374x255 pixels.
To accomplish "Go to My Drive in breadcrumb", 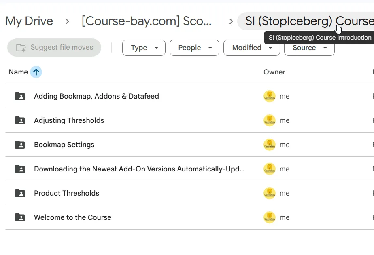I will pos(29,21).
